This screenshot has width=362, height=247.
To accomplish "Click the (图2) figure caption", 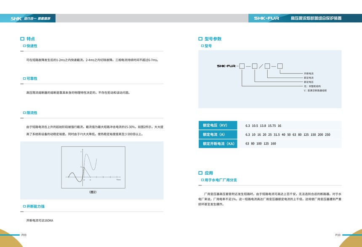I will point(93,192).
